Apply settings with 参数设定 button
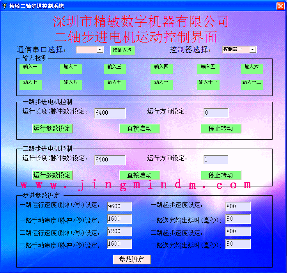 point(131,259)
